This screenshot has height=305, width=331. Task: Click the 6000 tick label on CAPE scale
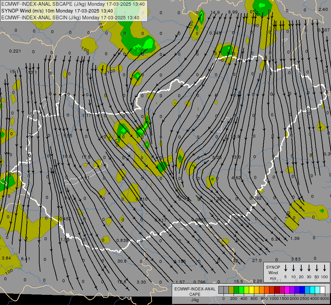(x=325, y=299)
